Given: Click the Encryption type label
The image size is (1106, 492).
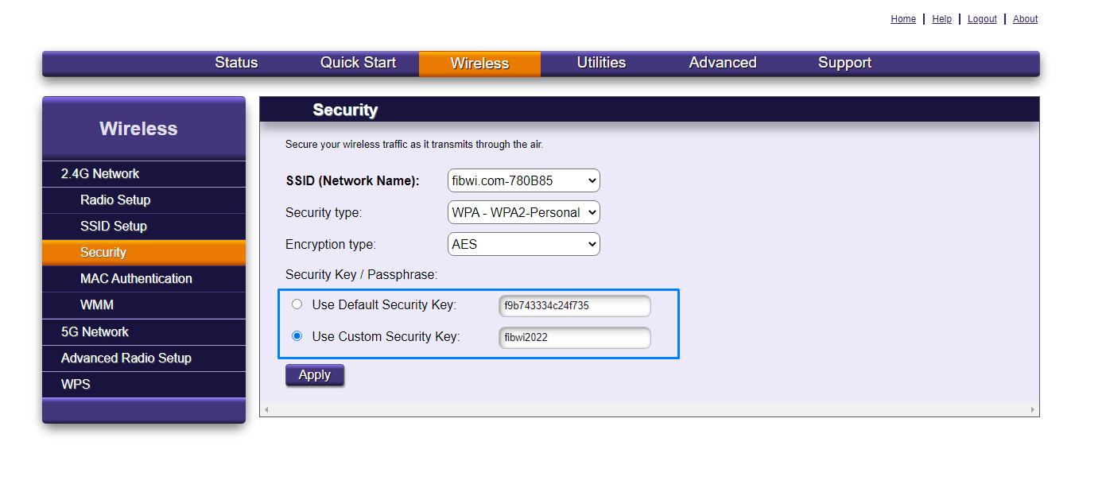Looking at the screenshot, I should click(331, 245).
